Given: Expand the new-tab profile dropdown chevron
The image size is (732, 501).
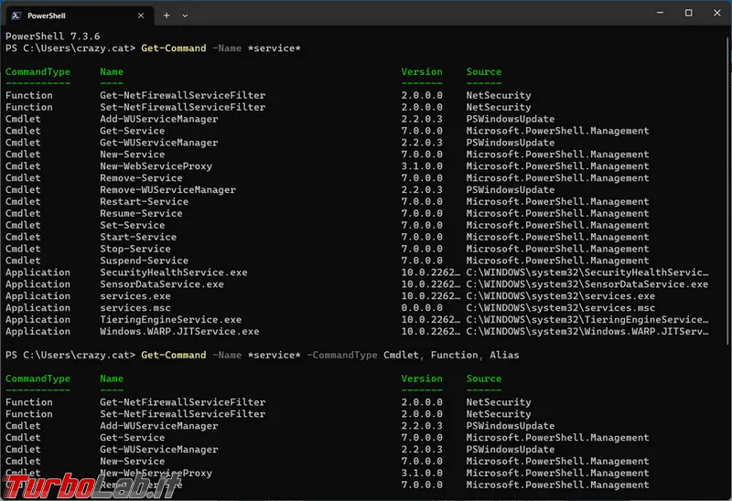Looking at the screenshot, I should point(185,16).
